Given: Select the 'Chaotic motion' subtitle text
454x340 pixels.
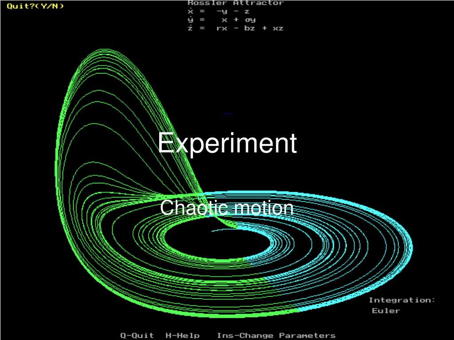Looking at the screenshot, I should (x=227, y=208).
